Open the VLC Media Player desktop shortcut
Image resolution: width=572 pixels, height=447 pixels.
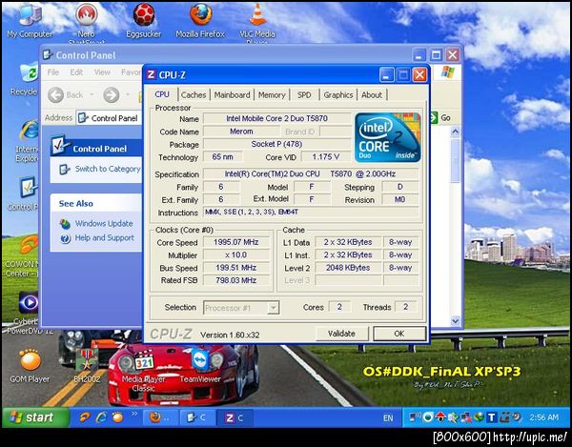click(x=257, y=16)
